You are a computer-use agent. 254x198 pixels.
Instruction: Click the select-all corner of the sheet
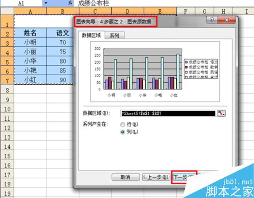7,11
